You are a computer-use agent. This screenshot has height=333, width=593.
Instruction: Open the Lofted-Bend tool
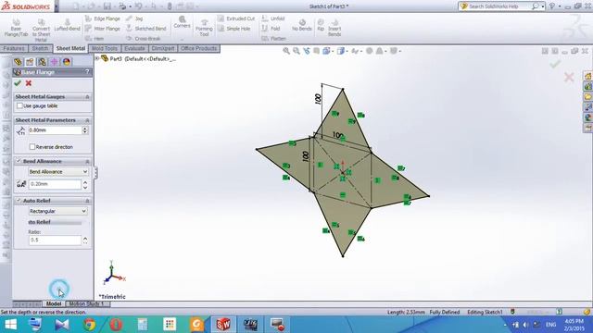click(x=67, y=25)
